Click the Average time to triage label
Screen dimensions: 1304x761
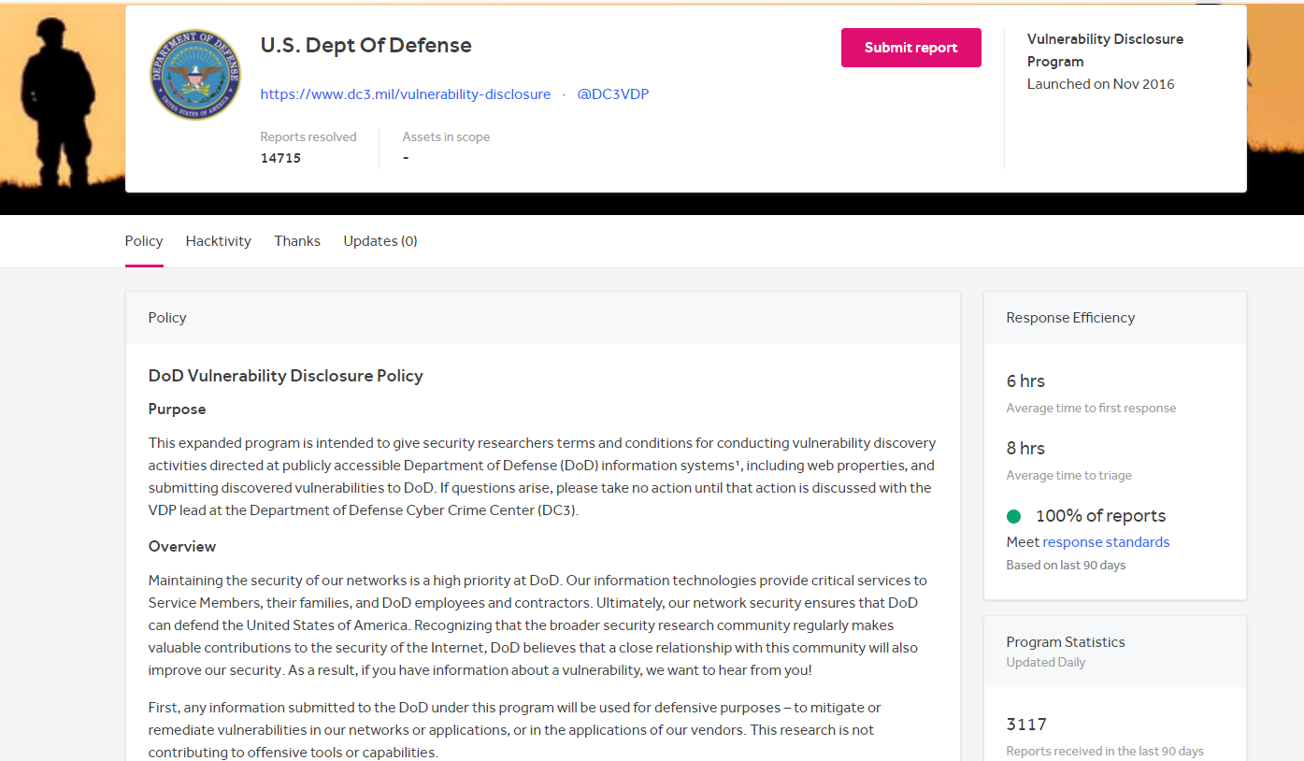tap(1068, 476)
